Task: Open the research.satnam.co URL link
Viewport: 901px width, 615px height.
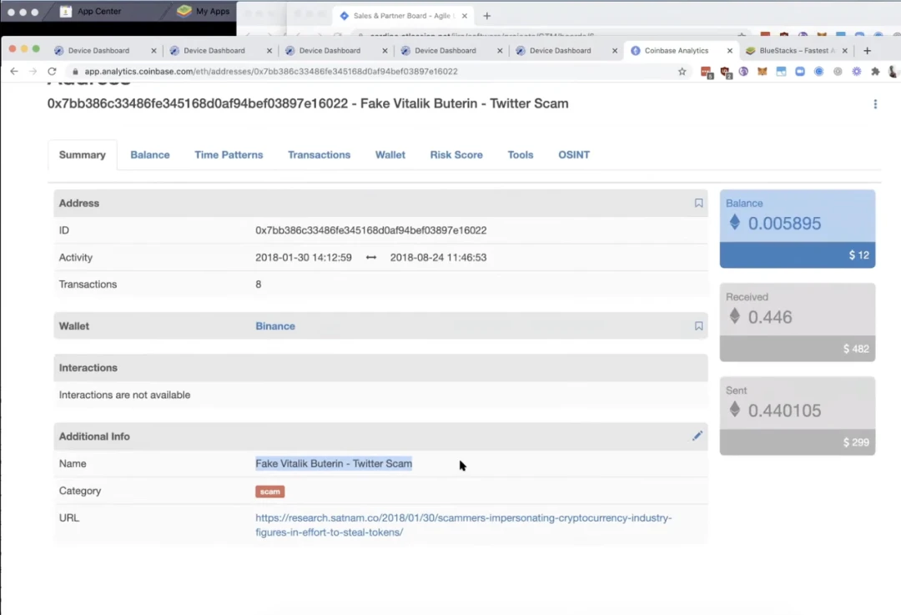Action: coord(463,525)
